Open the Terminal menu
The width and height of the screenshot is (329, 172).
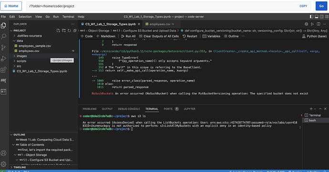[x=68, y=17]
